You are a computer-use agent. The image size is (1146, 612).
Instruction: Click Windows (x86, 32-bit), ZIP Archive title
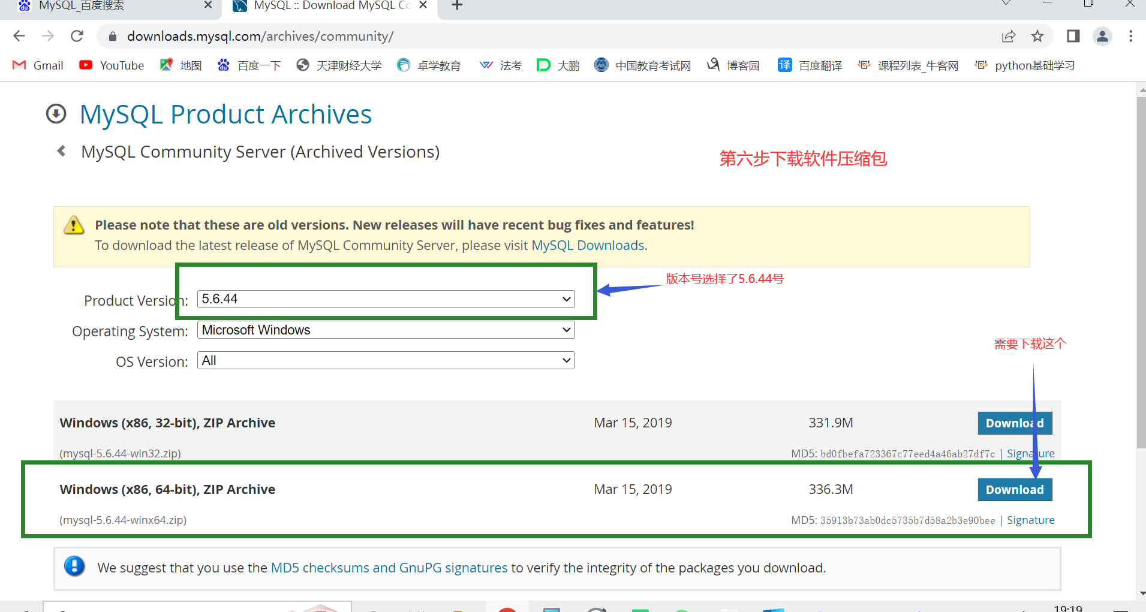(x=167, y=423)
